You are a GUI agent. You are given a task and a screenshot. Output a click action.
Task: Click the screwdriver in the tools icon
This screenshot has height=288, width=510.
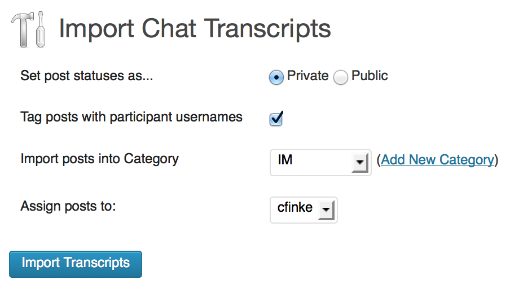(41, 29)
